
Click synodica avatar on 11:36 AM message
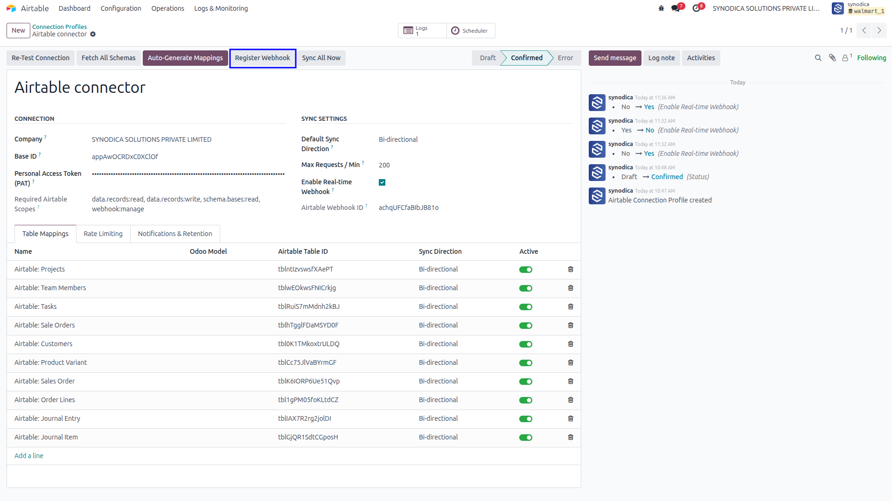click(x=597, y=103)
